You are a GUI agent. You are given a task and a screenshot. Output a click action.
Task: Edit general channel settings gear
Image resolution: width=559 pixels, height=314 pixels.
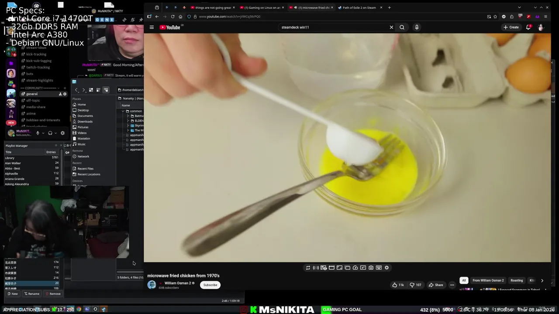65,94
